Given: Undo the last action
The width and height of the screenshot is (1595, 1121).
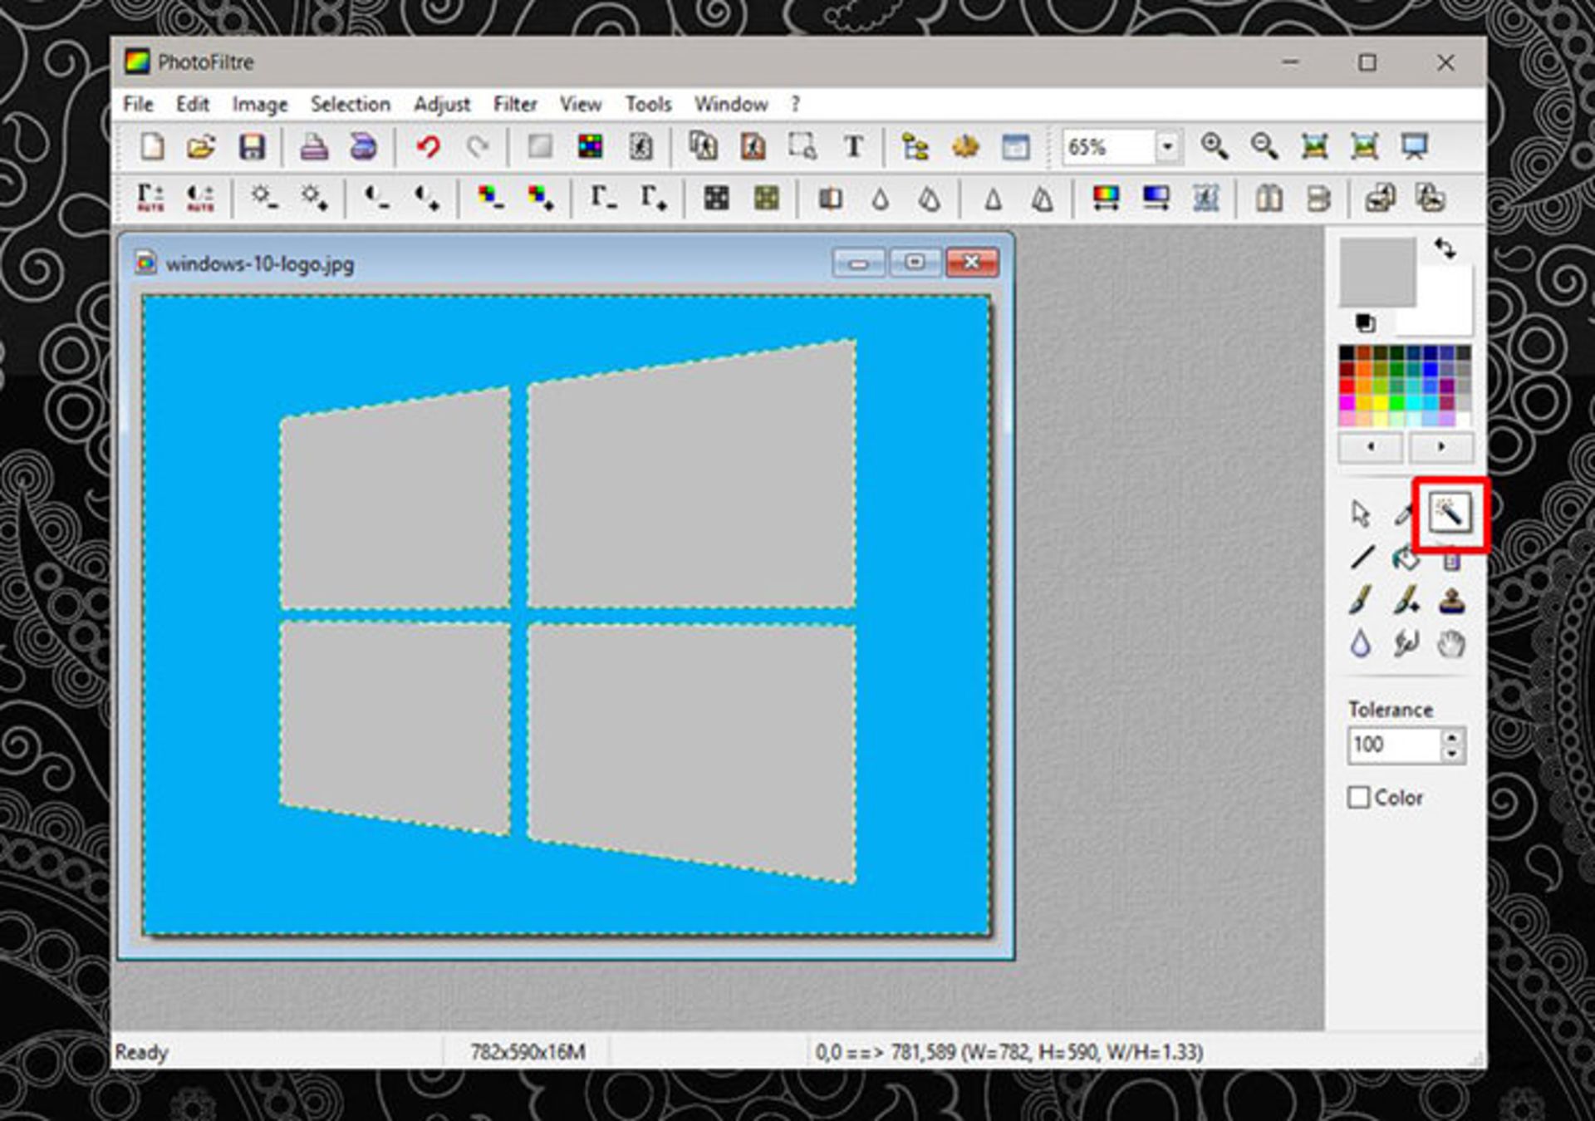Looking at the screenshot, I should click(428, 147).
